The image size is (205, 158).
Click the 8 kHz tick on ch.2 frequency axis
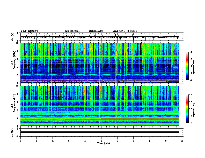(x=18, y=94)
